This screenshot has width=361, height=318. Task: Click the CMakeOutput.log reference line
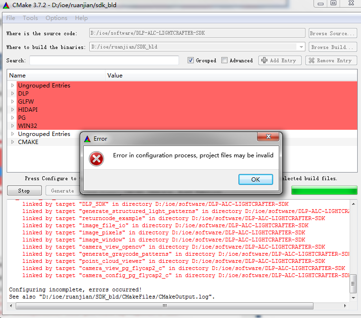(112, 297)
